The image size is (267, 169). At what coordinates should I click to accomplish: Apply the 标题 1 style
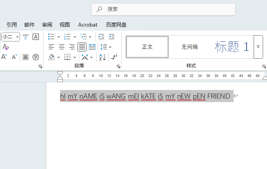232,47
